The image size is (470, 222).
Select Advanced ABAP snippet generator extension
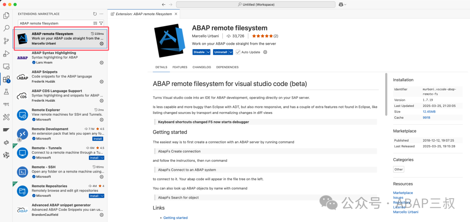click(60, 210)
